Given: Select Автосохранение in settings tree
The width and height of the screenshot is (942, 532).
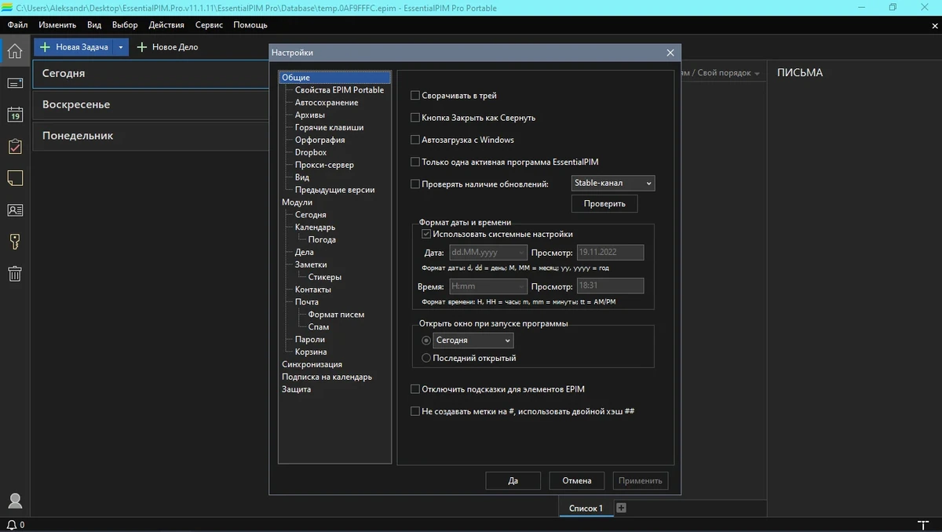Looking at the screenshot, I should (327, 103).
